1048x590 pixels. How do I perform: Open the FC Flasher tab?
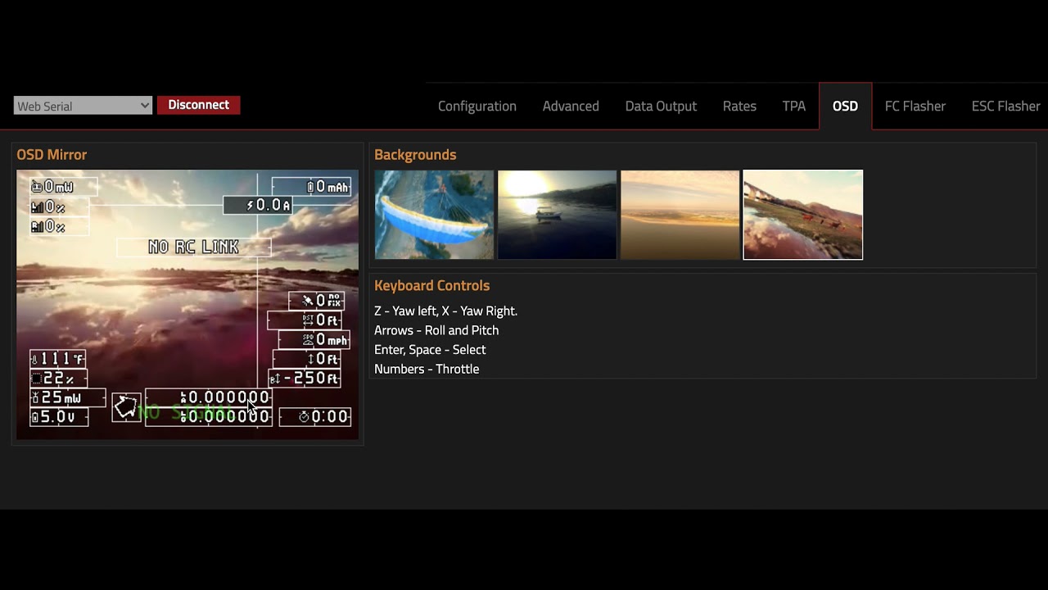[x=915, y=106]
